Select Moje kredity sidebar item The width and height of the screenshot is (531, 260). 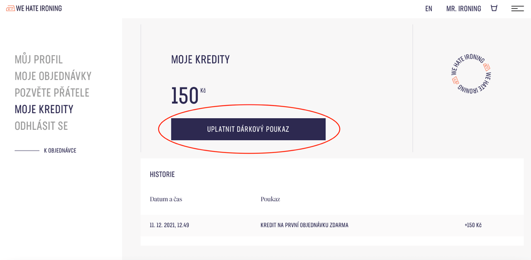pyautogui.click(x=44, y=109)
